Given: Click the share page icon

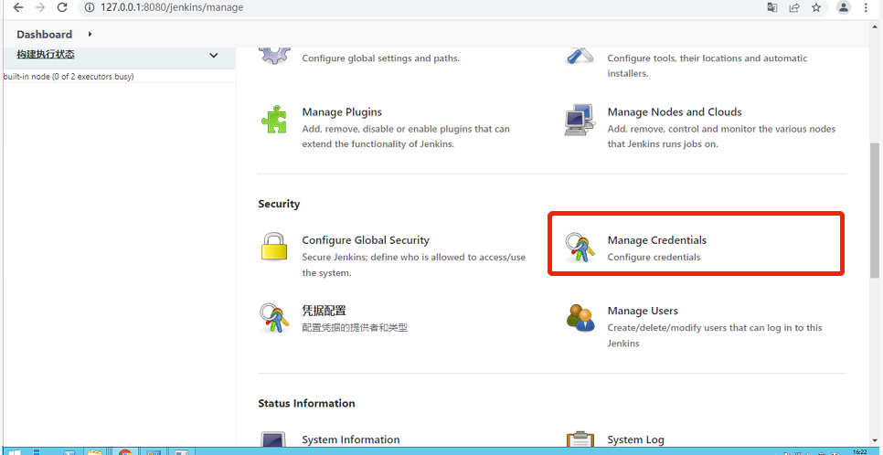Looking at the screenshot, I should coord(794,8).
